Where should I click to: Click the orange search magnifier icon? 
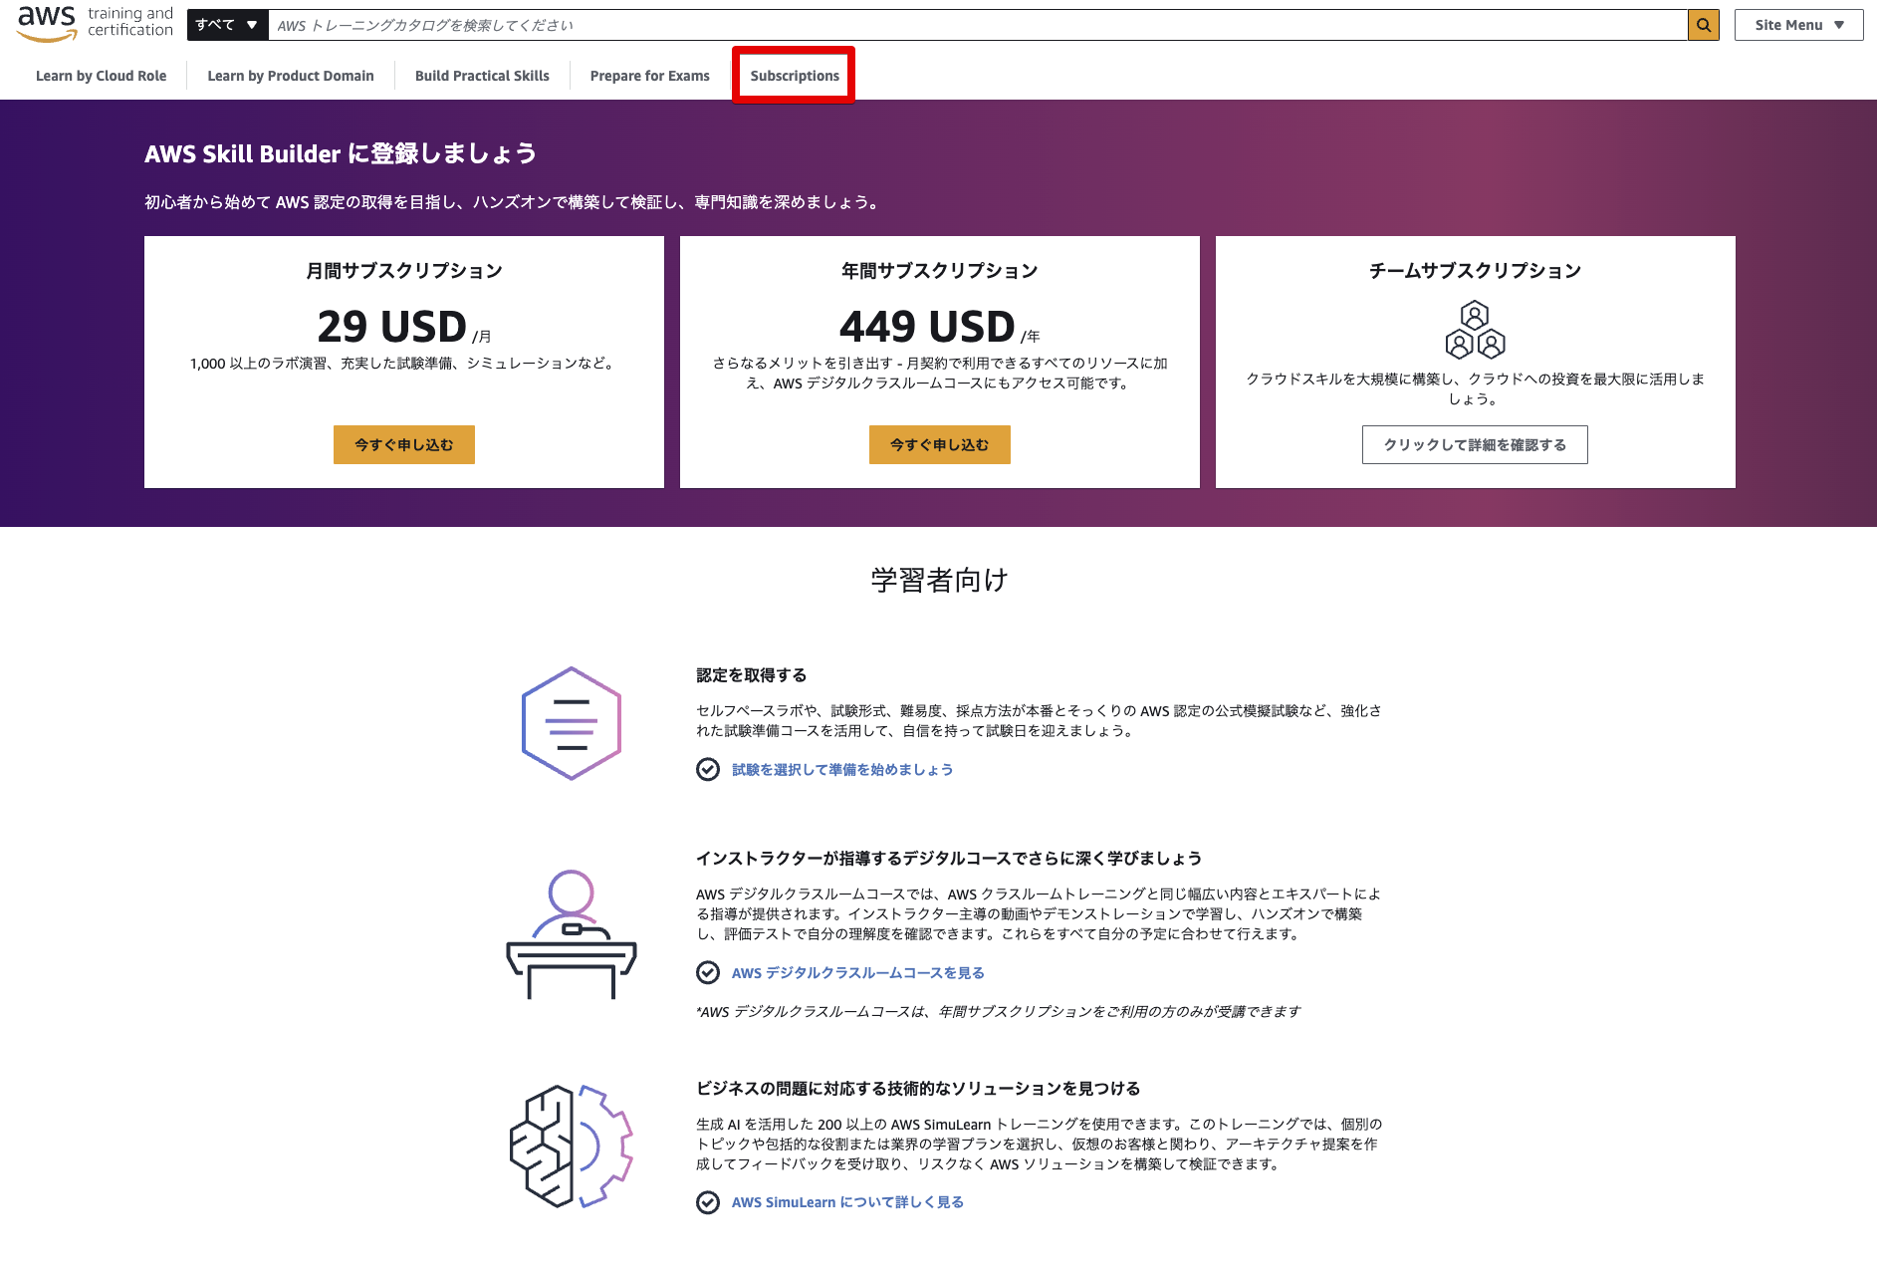tap(1703, 25)
